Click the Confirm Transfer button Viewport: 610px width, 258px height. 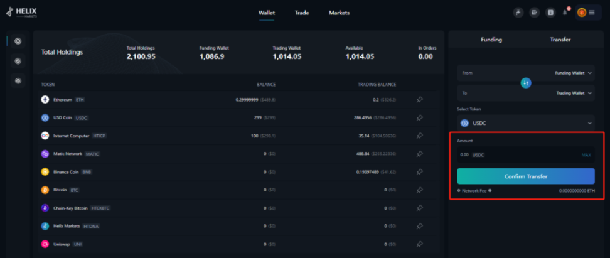pos(526,176)
